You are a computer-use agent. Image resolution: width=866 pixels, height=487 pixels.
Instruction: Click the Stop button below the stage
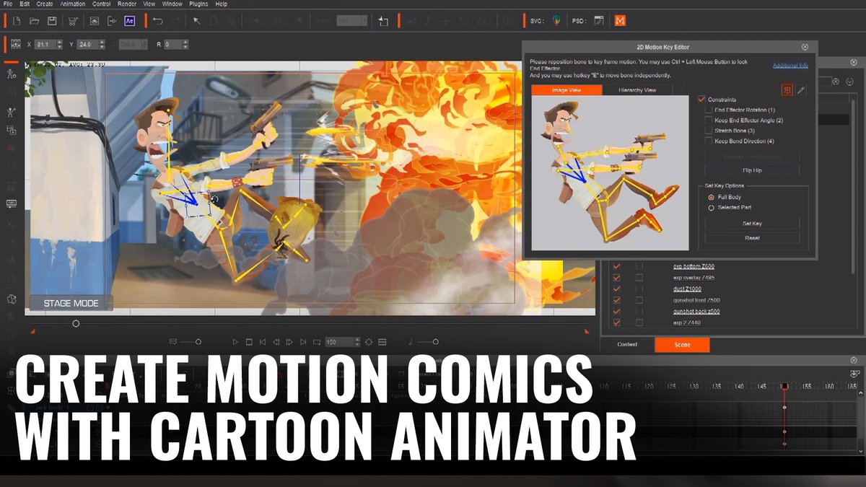249,342
